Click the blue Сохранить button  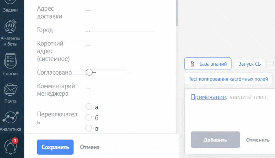[x=55, y=147]
